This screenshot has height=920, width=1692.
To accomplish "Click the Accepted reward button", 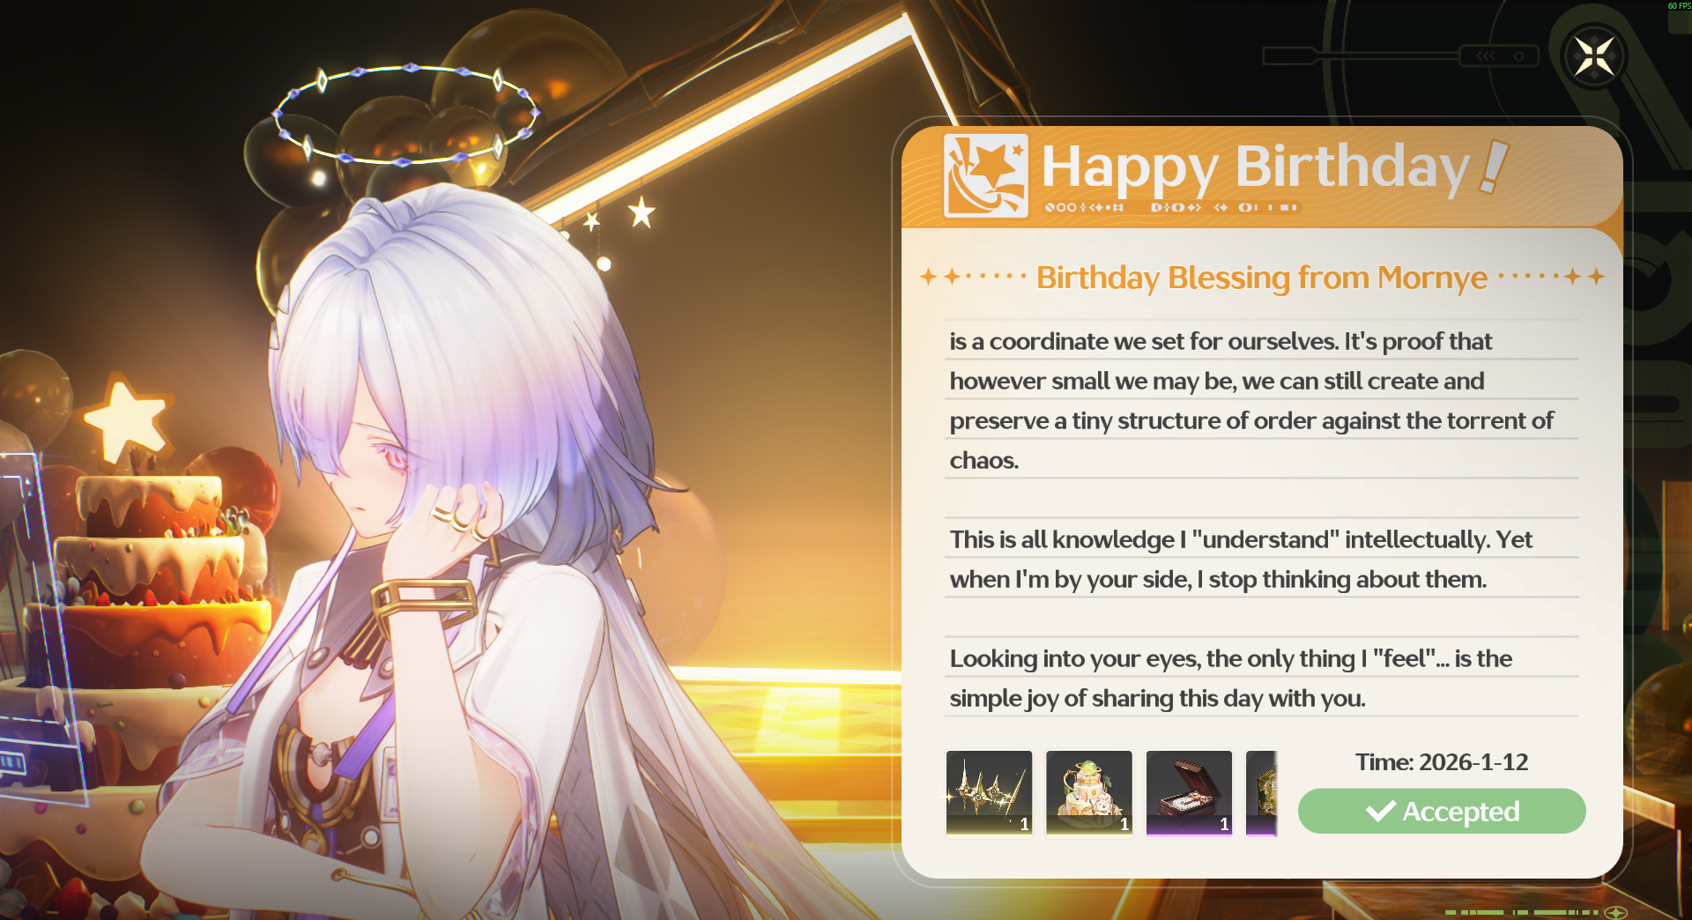I will tap(1442, 811).
